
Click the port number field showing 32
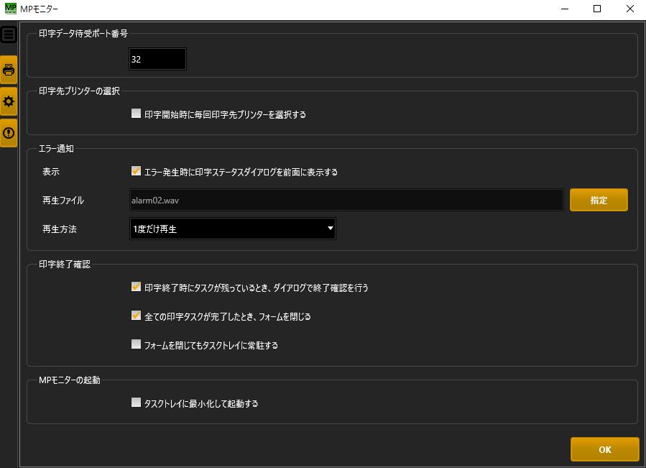(157, 59)
